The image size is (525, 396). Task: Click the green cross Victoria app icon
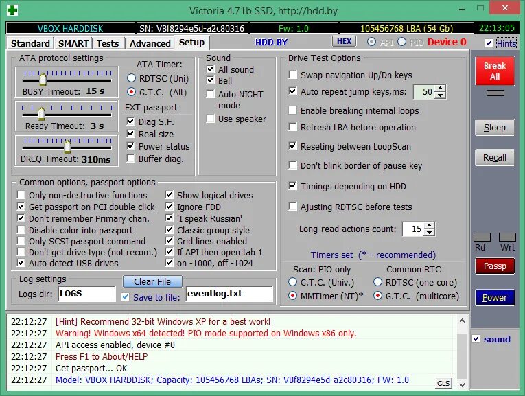tap(12, 10)
